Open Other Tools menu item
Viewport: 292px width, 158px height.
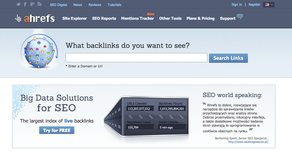170,18
